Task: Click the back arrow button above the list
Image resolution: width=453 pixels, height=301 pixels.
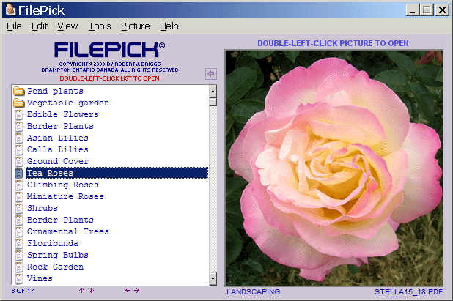Action: [211, 73]
